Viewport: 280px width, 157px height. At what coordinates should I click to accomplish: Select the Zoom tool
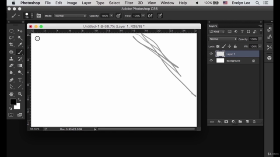tap(20, 94)
